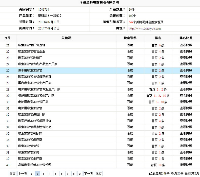Select keyword 碳素纤维加热管最新报价
This screenshot has width=200, height=177.
click(x=35, y=121)
